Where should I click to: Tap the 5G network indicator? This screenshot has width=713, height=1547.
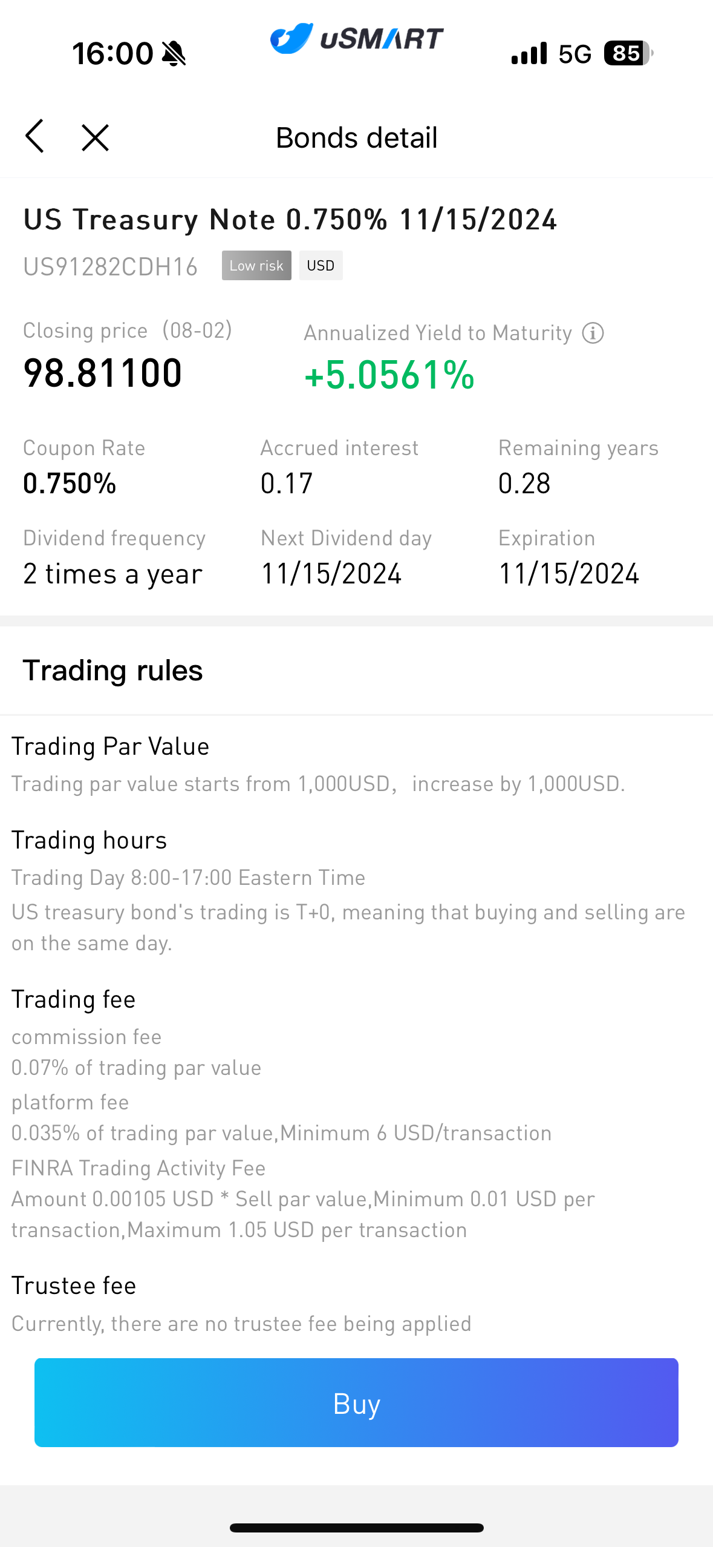pos(575,54)
